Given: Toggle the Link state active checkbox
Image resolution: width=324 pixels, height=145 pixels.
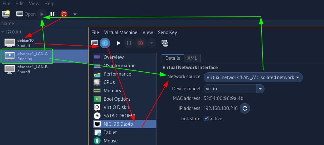Looking at the screenshot, I should coord(206,119).
